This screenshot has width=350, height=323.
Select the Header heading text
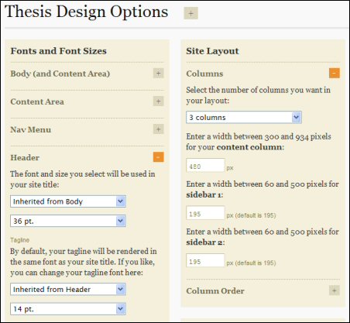25,157
